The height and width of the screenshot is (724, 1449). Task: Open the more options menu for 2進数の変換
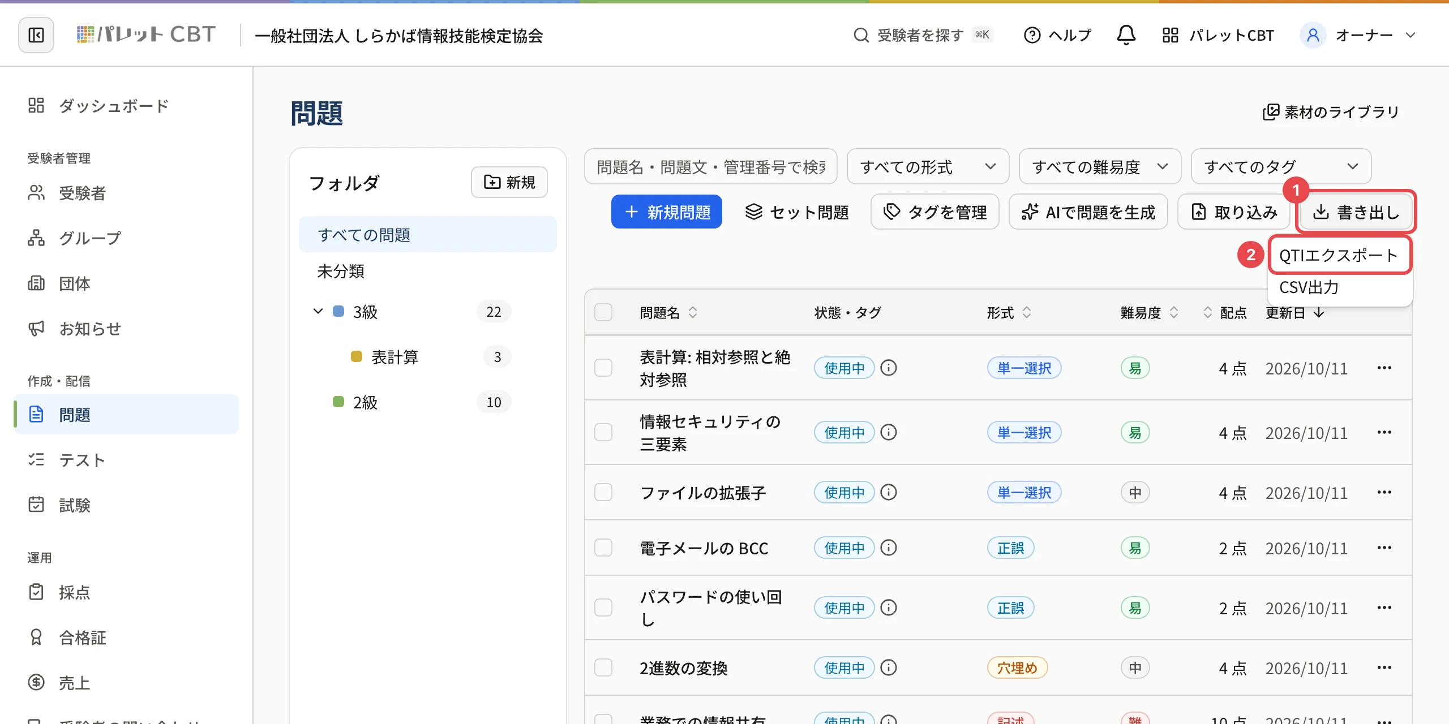(x=1384, y=667)
